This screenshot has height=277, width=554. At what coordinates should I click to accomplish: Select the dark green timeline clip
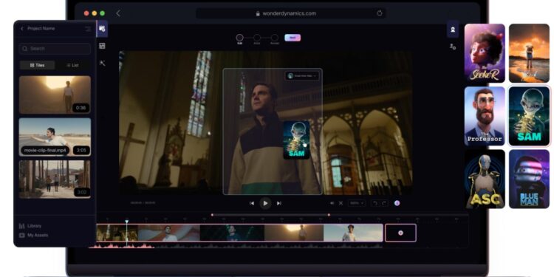(232, 233)
